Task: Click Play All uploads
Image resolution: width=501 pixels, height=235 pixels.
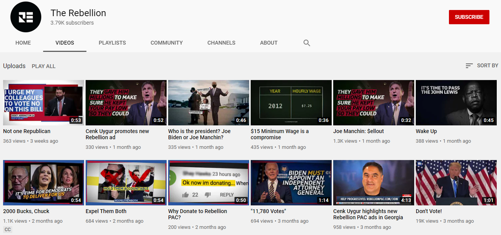Action: coord(44,66)
